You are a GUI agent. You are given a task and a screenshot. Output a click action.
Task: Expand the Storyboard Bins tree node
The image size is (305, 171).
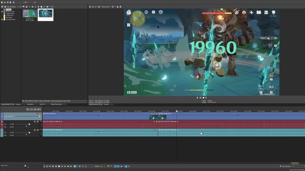(x=2, y=19)
